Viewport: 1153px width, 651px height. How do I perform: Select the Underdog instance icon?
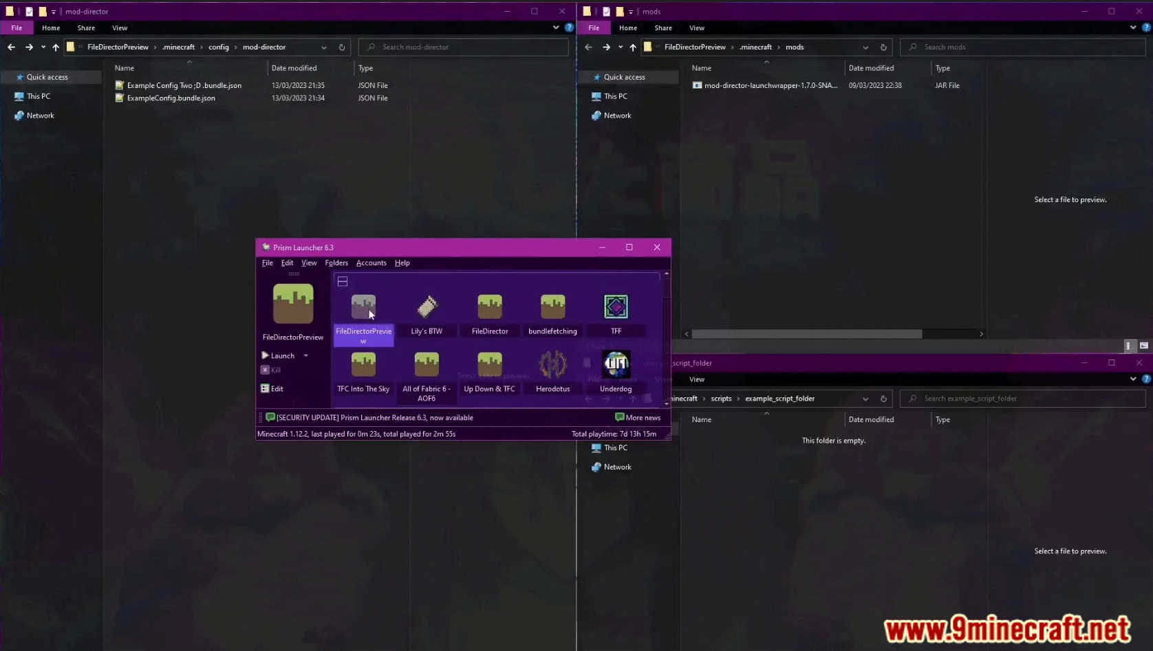pos(616,364)
